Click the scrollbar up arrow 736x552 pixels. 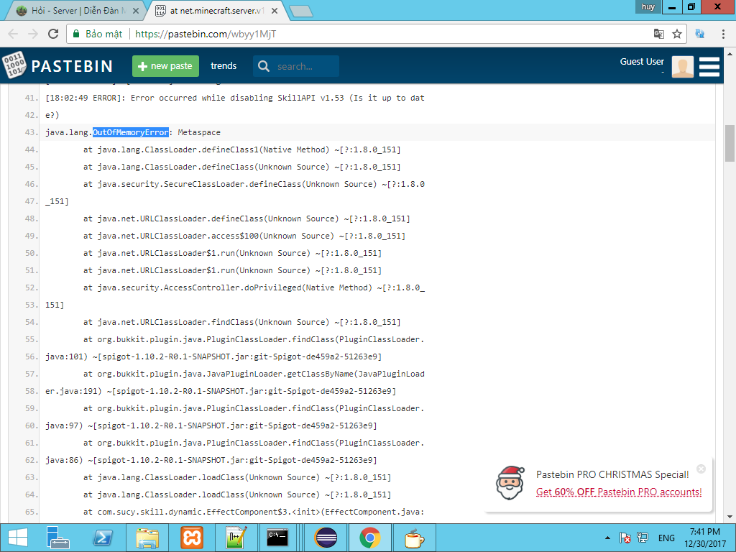click(730, 52)
